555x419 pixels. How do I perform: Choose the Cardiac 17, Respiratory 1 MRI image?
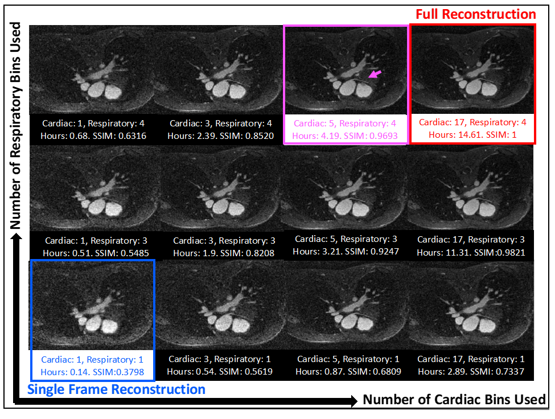coord(471,306)
